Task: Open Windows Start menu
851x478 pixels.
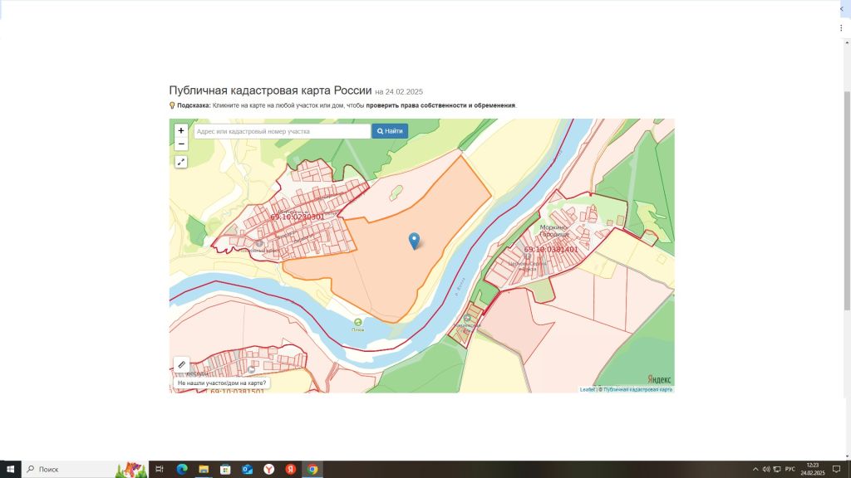Action: pyautogui.click(x=10, y=469)
